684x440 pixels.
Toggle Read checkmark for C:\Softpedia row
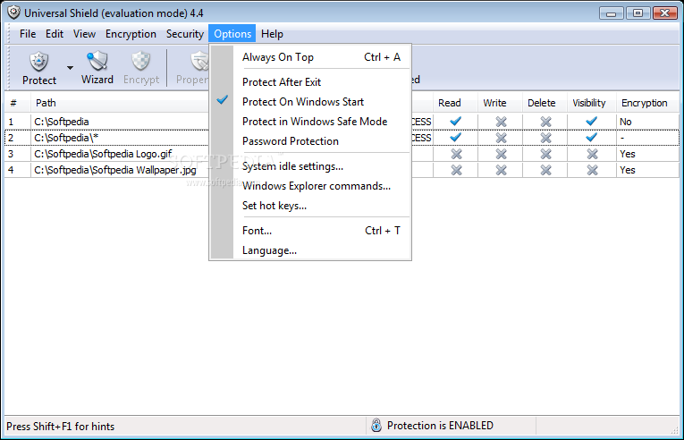pos(455,122)
